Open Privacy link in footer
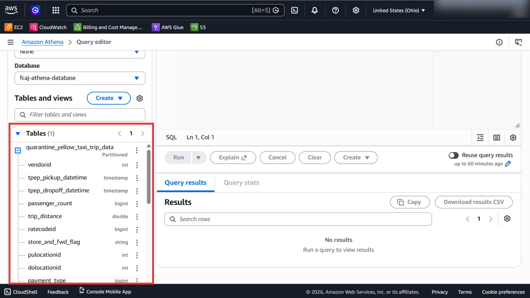The height and width of the screenshot is (298, 530). [x=439, y=292]
